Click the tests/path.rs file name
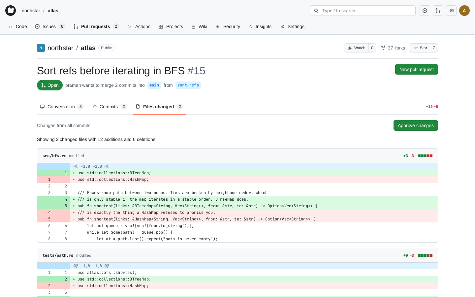This screenshot has width=475, height=297. (x=58, y=255)
